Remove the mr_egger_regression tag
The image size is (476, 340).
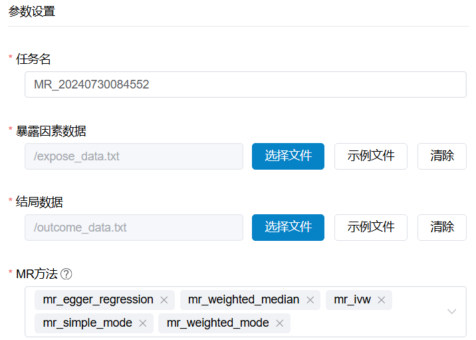(x=164, y=300)
